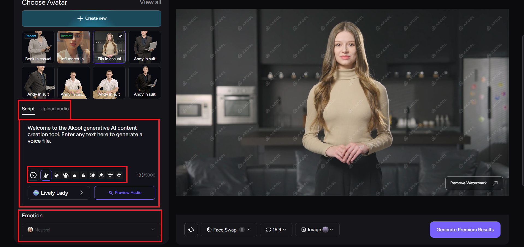
Task: Expand the 16:9 aspect ratio dropdown
Action: click(276, 229)
